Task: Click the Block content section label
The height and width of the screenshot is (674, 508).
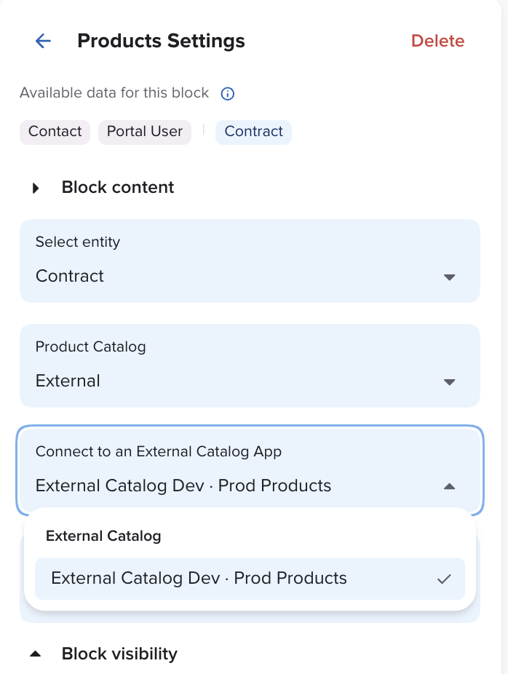Action: point(118,188)
